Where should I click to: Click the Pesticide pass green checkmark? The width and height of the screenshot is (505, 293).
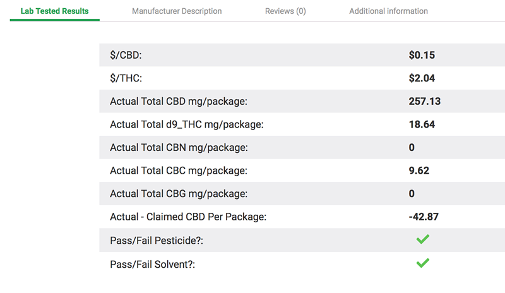pyautogui.click(x=422, y=239)
